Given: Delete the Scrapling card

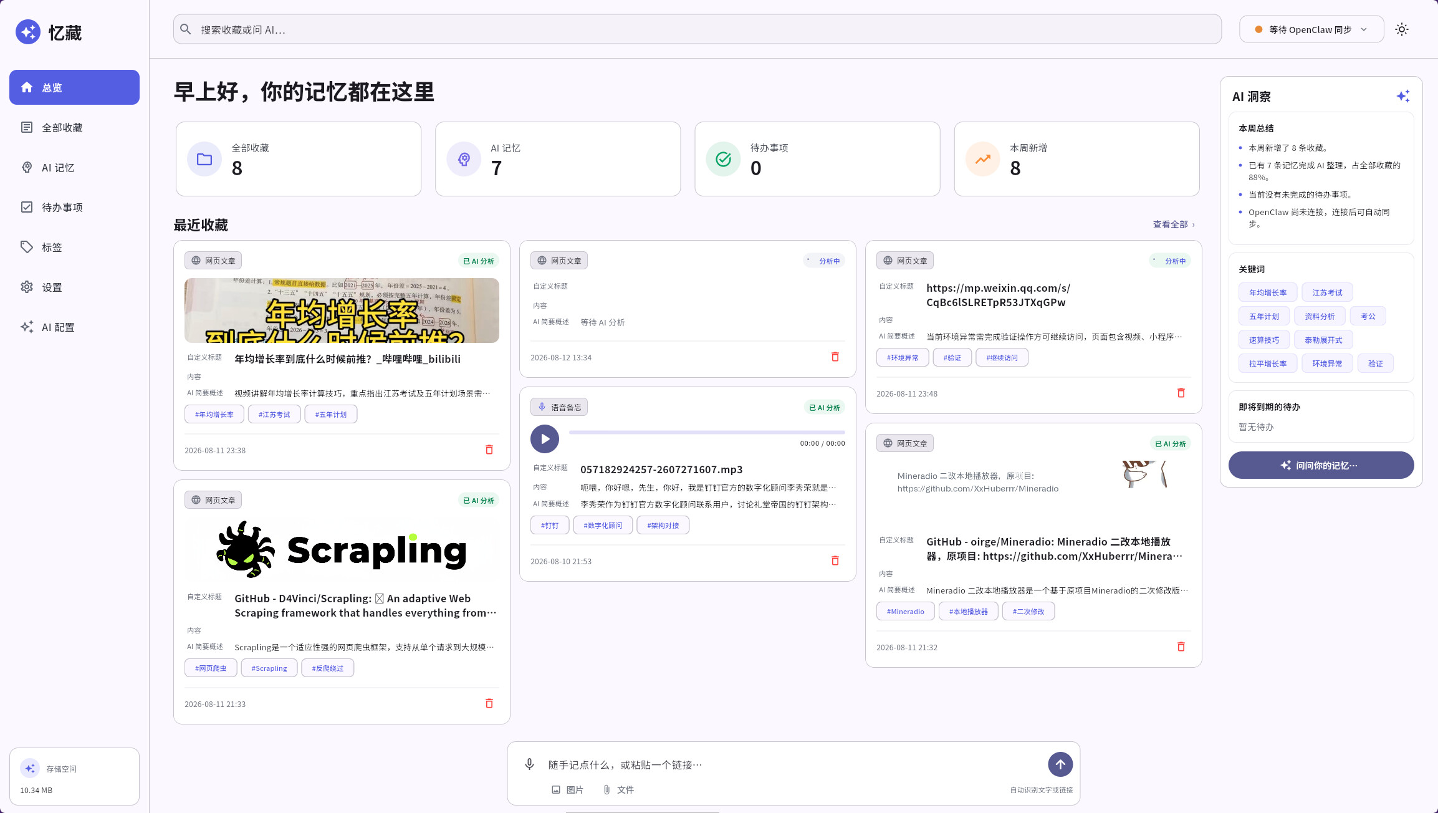Looking at the screenshot, I should pyautogui.click(x=489, y=703).
